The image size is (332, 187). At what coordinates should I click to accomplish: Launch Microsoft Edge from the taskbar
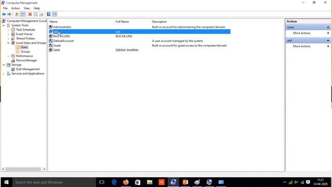point(114,182)
